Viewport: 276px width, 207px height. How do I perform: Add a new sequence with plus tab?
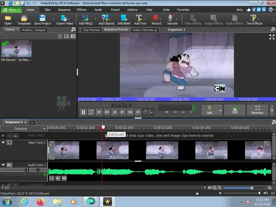pos(32,123)
